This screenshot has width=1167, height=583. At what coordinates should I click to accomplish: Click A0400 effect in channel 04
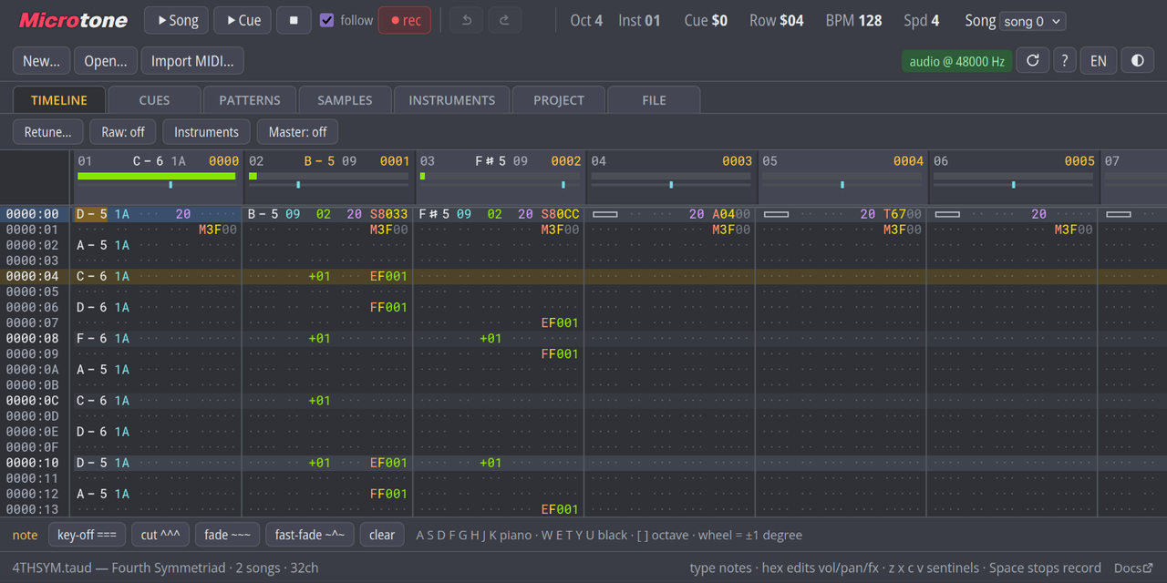(x=731, y=214)
